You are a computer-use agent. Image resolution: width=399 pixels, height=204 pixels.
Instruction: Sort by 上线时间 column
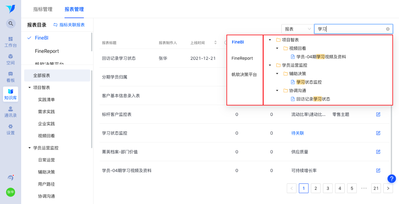point(215,43)
